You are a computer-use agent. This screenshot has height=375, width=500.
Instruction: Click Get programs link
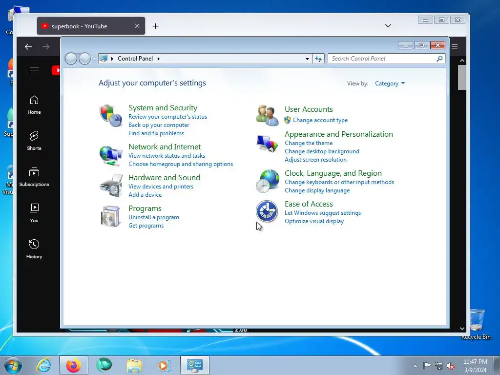point(146,226)
